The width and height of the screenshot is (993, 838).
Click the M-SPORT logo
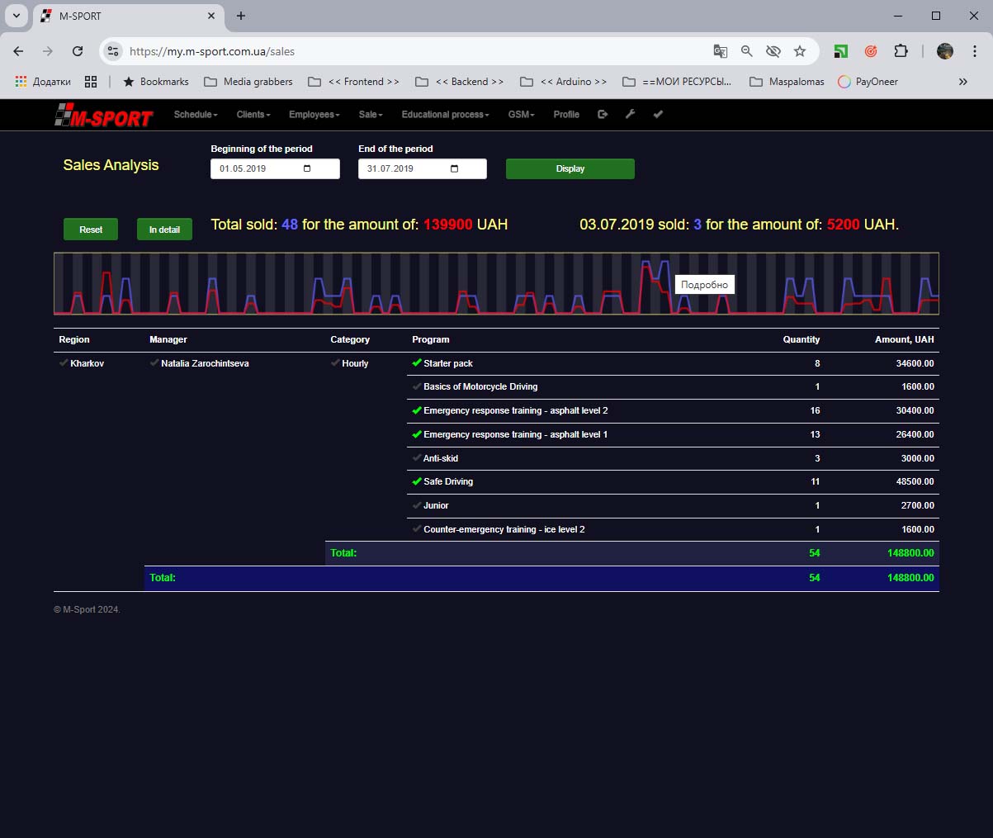104,116
